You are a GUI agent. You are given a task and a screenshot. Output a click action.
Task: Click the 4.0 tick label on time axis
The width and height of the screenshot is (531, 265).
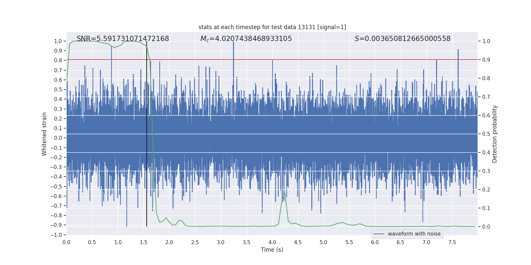point(272,242)
